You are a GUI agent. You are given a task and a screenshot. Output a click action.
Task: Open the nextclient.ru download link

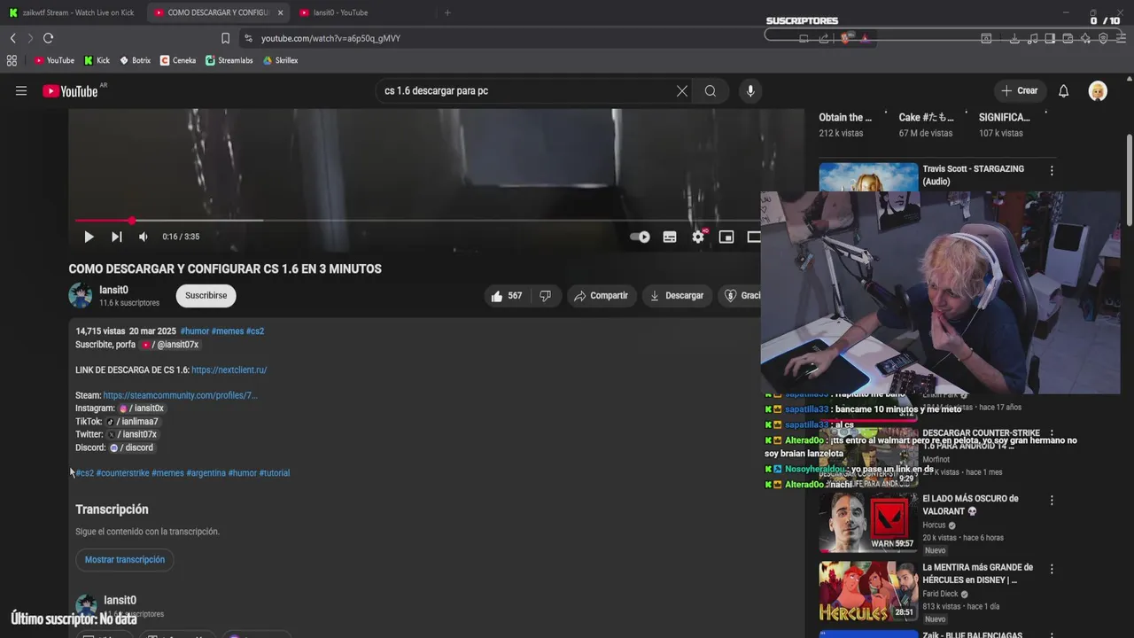(229, 370)
